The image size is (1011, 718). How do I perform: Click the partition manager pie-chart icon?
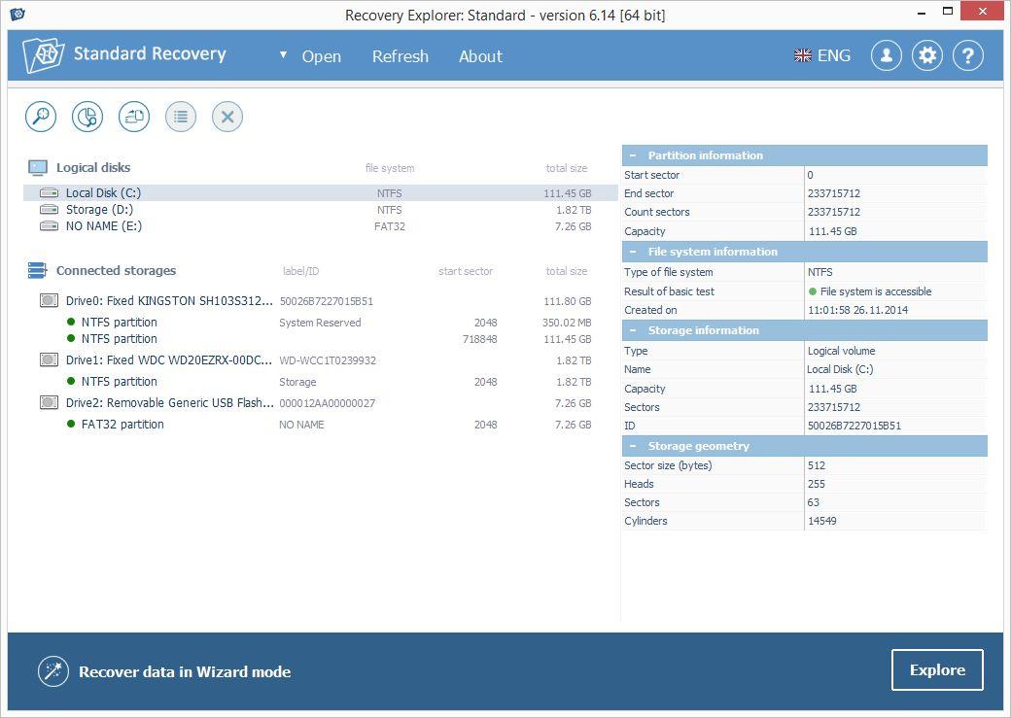(87, 117)
